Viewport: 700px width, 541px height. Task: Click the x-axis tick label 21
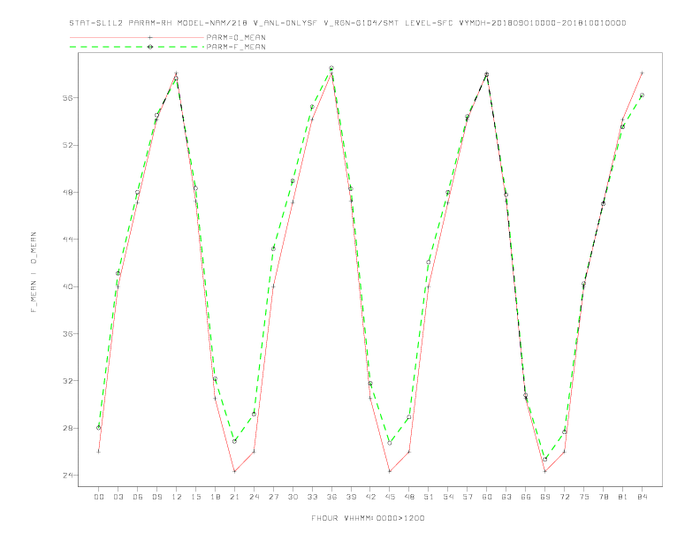(234, 497)
